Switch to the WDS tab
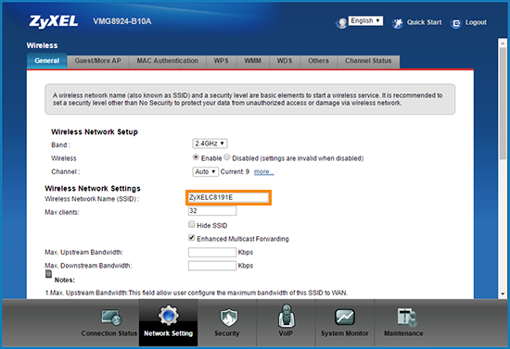This screenshot has height=349, width=510. point(285,61)
